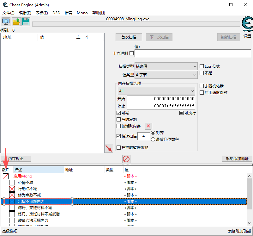Open 高级选项 in the status bar
Viewport: 253px width, 236px height.
(10, 231)
